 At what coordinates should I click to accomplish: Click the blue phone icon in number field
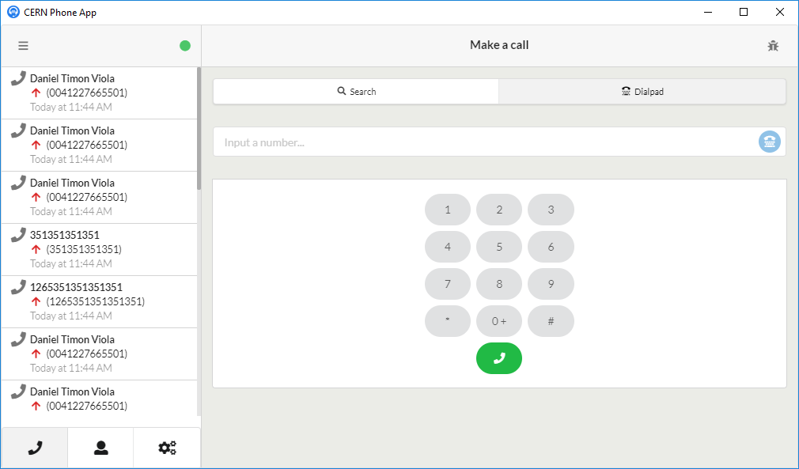pos(769,142)
